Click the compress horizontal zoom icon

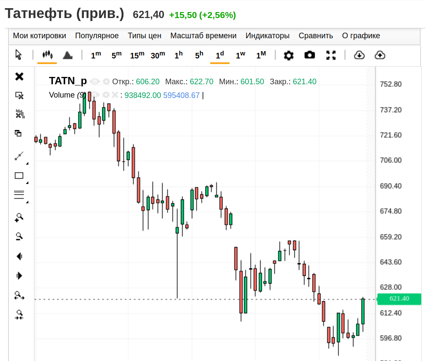click(19, 315)
